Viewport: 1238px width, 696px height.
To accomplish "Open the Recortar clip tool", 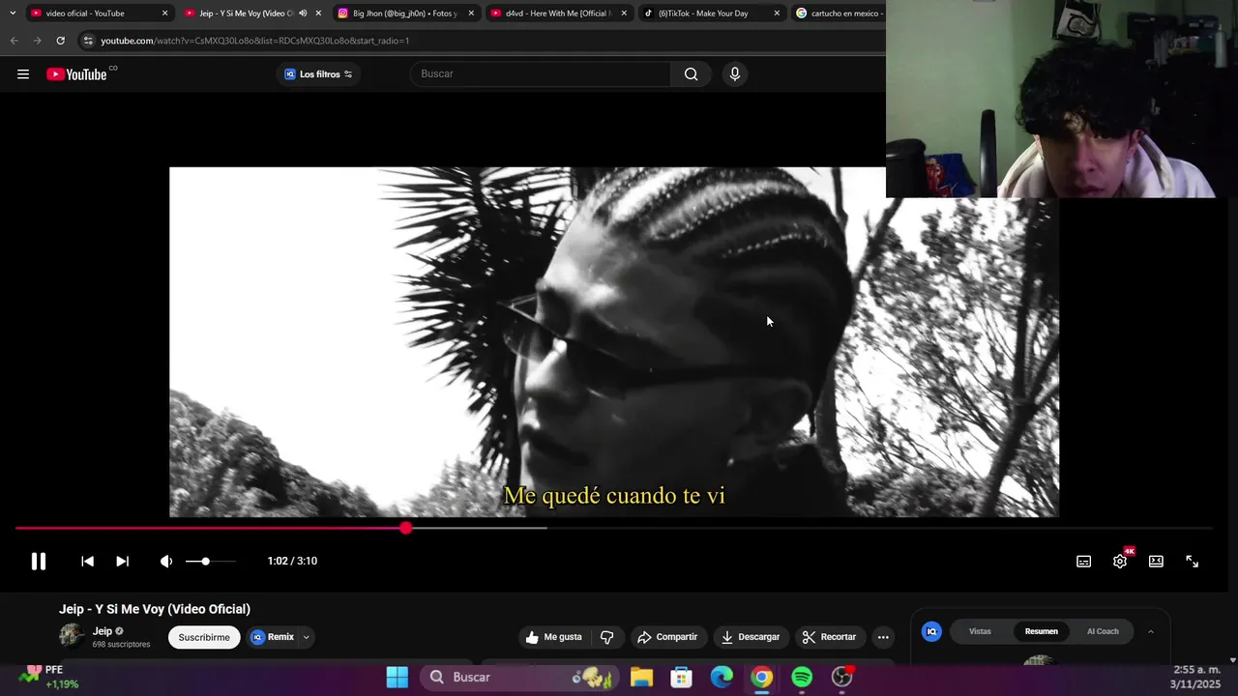I will [830, 637].
